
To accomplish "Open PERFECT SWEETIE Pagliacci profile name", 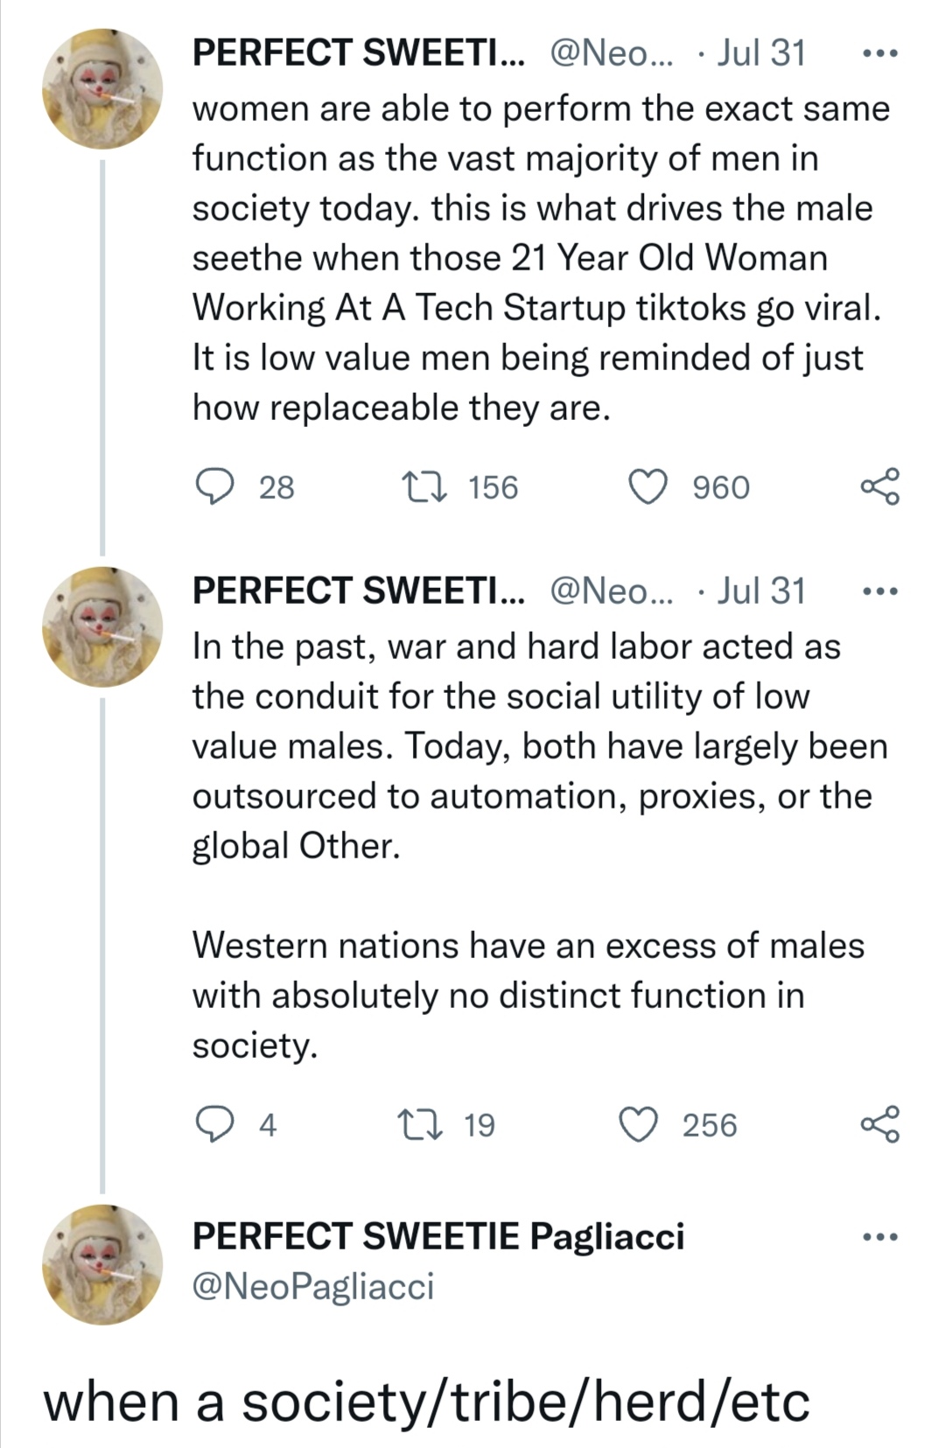I will [x=437, y=1236].
